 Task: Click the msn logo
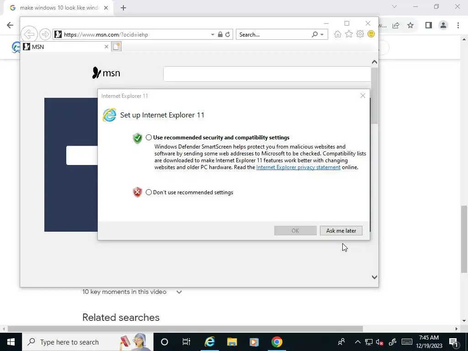click(x=106, y=73)
